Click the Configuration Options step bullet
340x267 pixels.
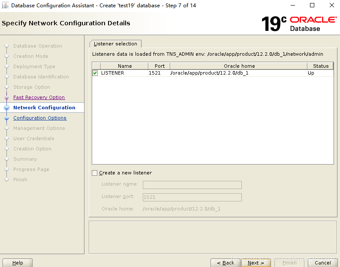[x=7, y=118]
